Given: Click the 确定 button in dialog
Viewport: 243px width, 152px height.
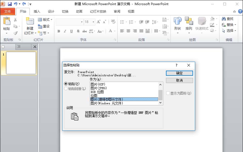Looking at the screenshot, I should coord(179,73).
